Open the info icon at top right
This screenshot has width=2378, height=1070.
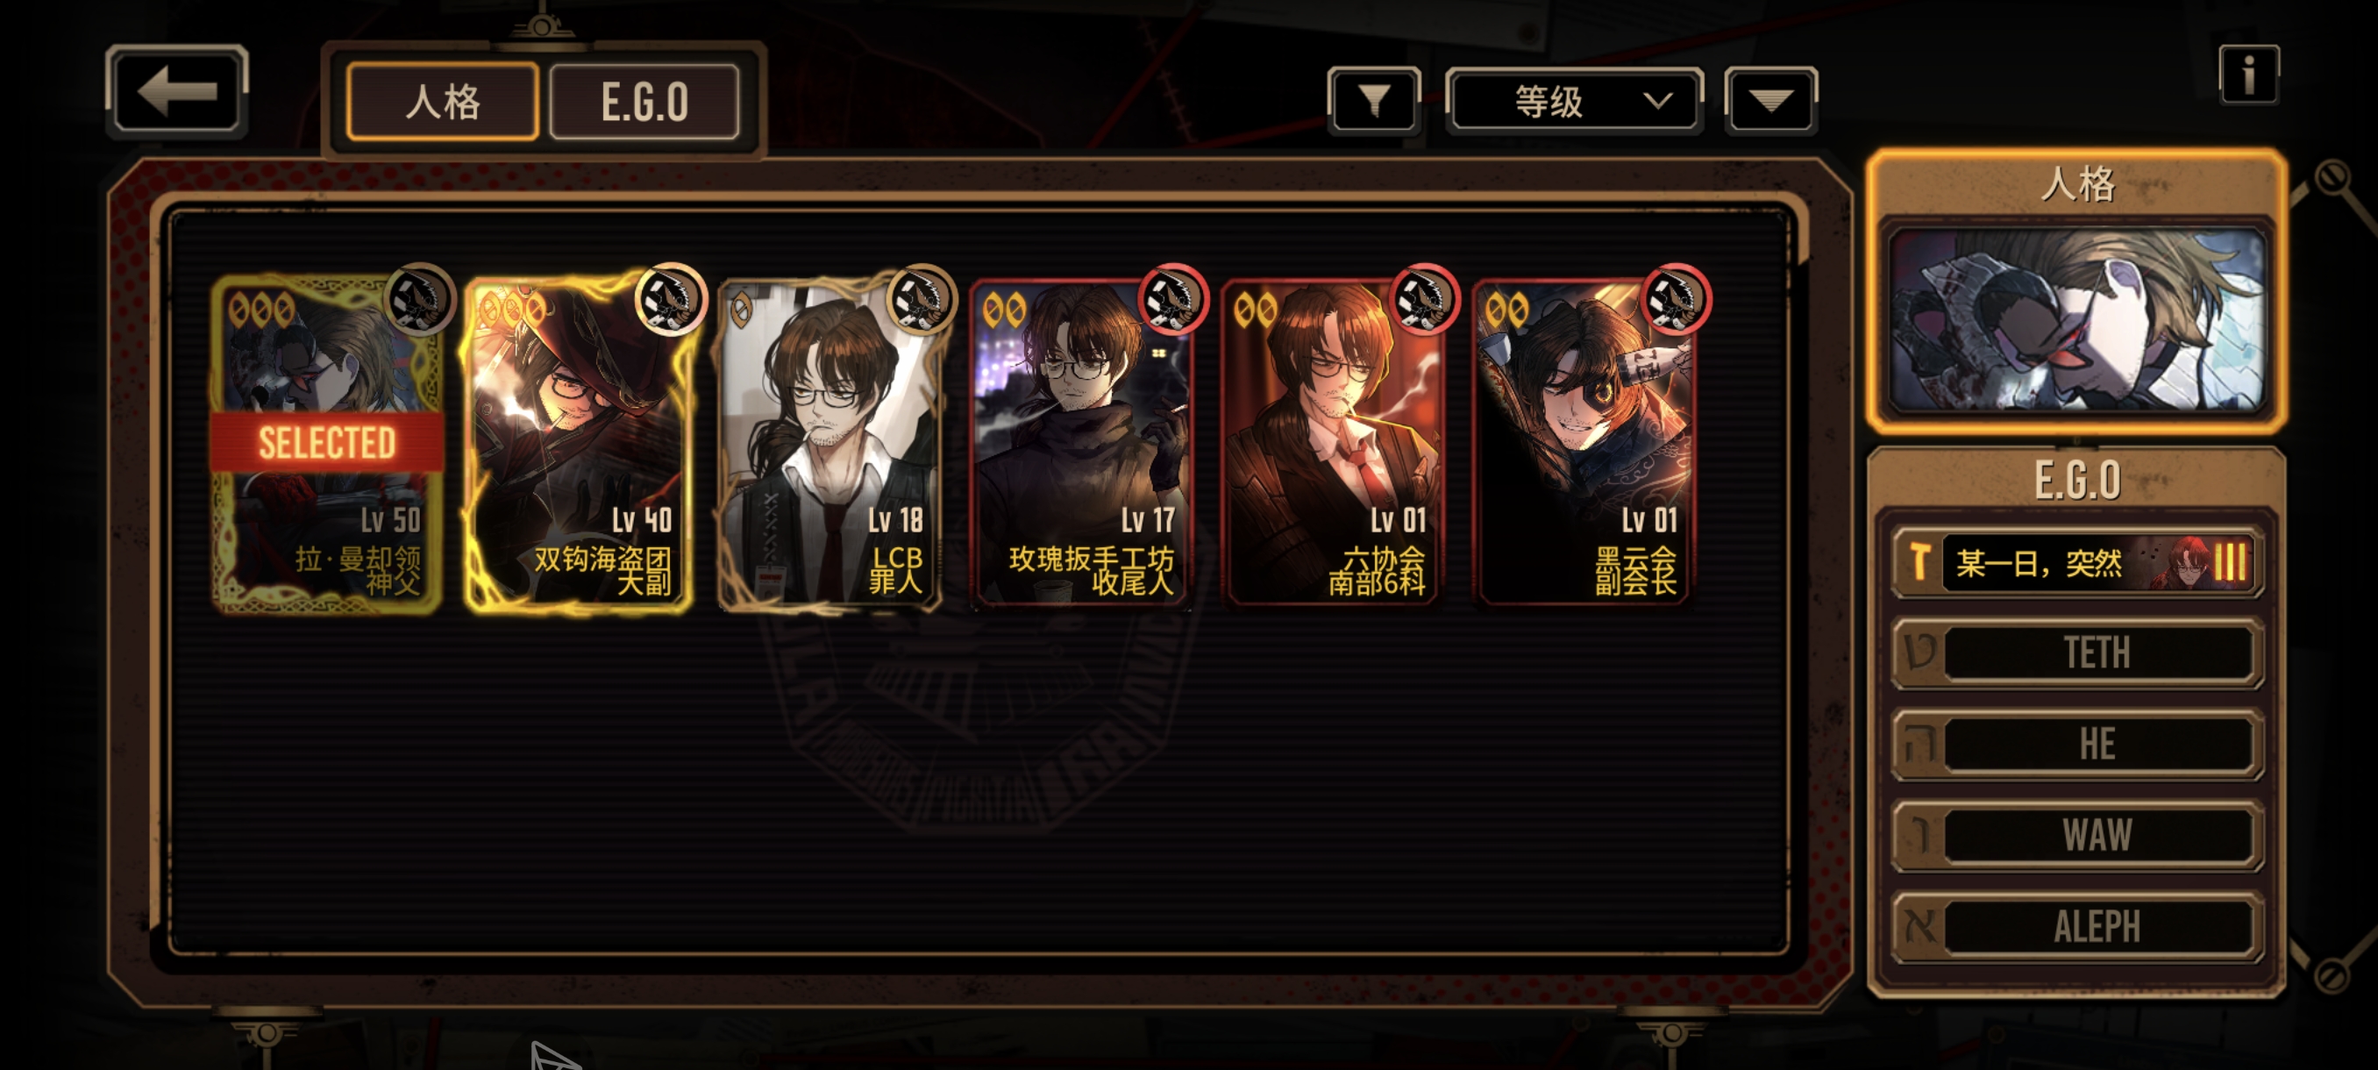click(x=2248, y=75)
